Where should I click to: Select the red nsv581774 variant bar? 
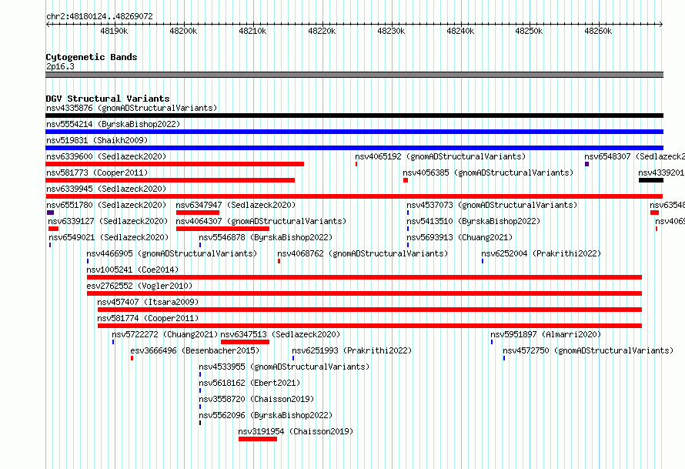[x=369, y=326]
